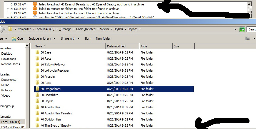Click the 00 Base folder icon
Viewport: 256px width, 129px height.
pos(37,52)
